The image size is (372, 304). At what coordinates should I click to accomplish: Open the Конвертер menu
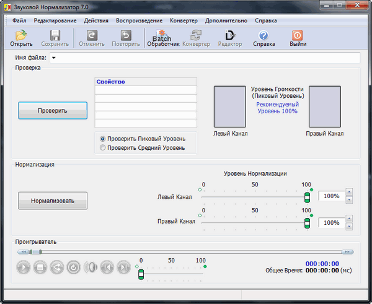pos(184,20)
